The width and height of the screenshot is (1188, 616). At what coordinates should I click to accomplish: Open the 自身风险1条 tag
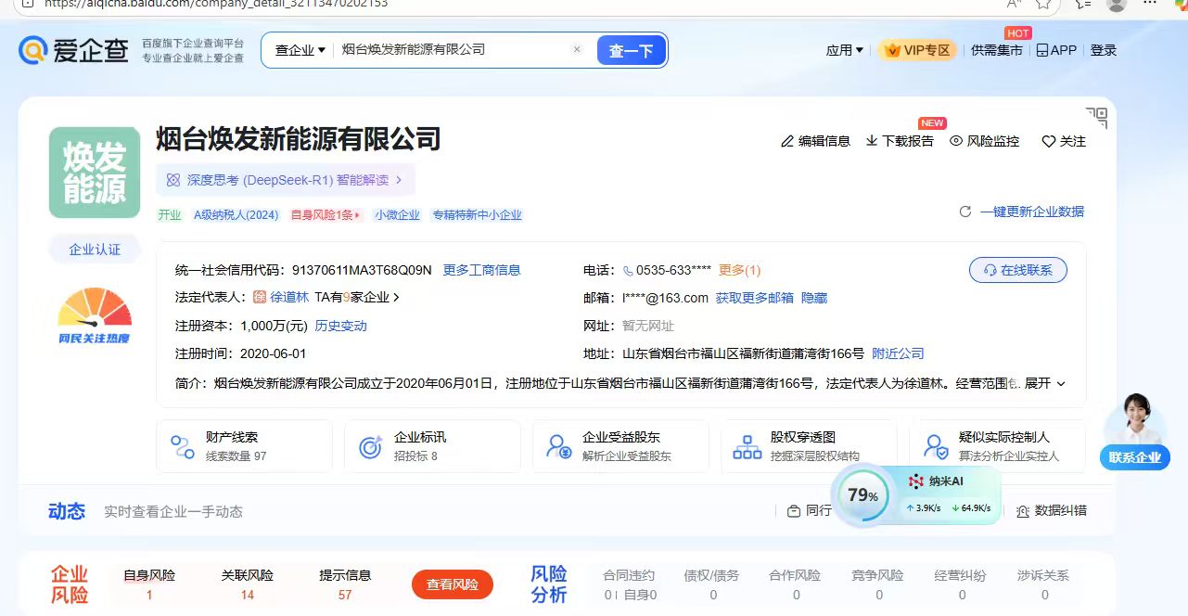coord(326,214)
